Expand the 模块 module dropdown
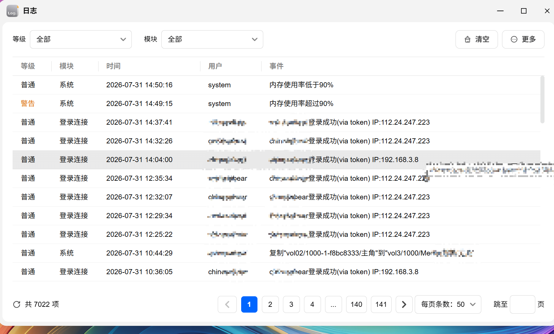 tap(212, 39)
